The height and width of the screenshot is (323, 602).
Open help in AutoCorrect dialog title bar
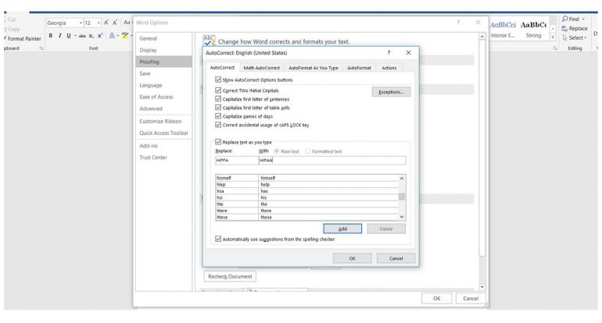pyautogui.click(x=389, y=53)
